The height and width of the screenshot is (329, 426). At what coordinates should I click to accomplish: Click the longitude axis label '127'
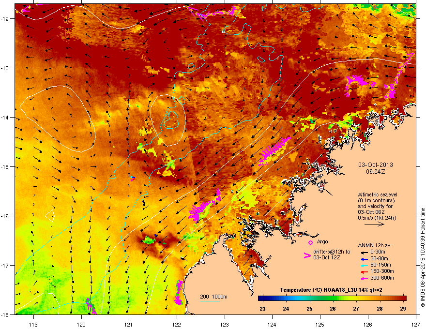coord(416,324)
